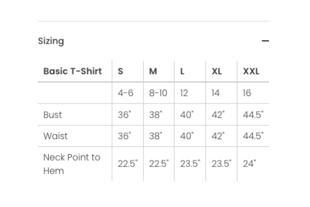Select the 8-10 numeric size cell
Viewport: 310px width, 207px height.
158,93
